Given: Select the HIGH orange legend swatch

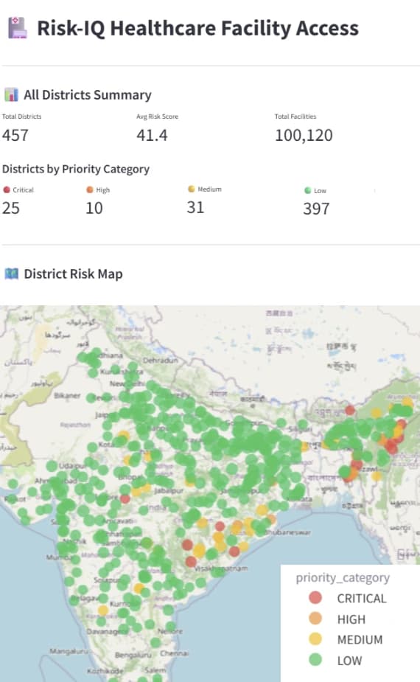Looking at the screenshot, I should 315,619.
